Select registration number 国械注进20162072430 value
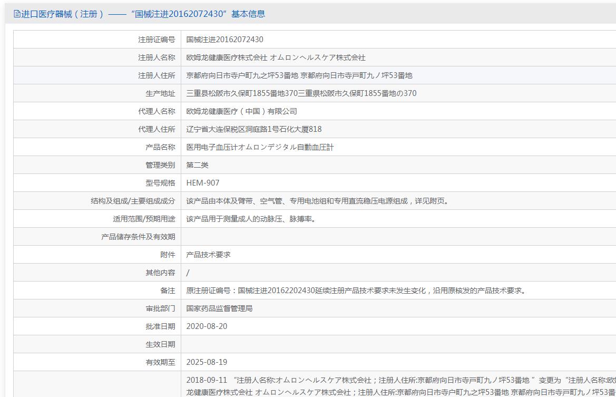616x397 pixels. pyautogui.click(x=224, y=40)
